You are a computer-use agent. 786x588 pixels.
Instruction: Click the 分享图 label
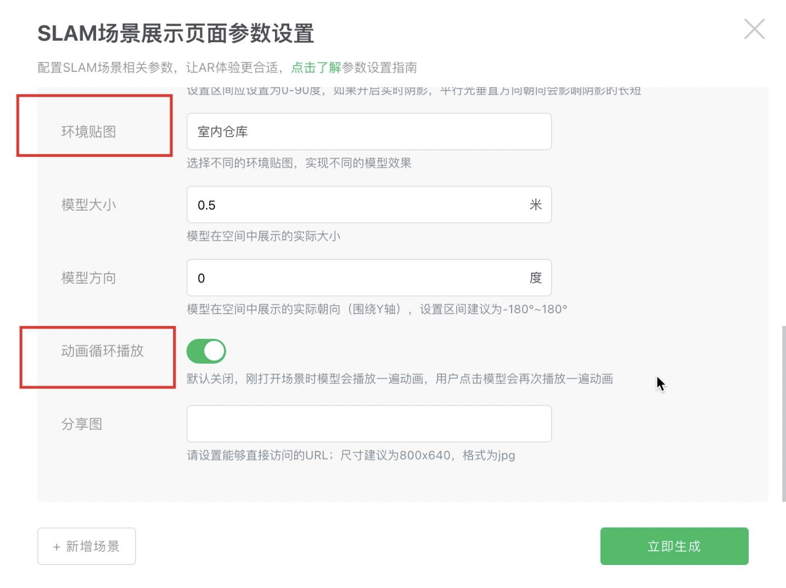pos(82,424)
